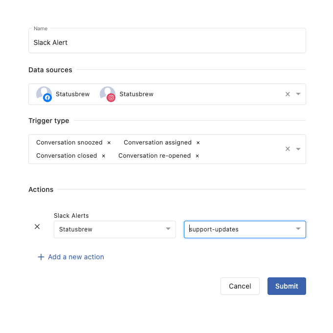The width and height of the screenshot is (333, 333).
Task: Click Add a new action link
Action: point(76,257)
